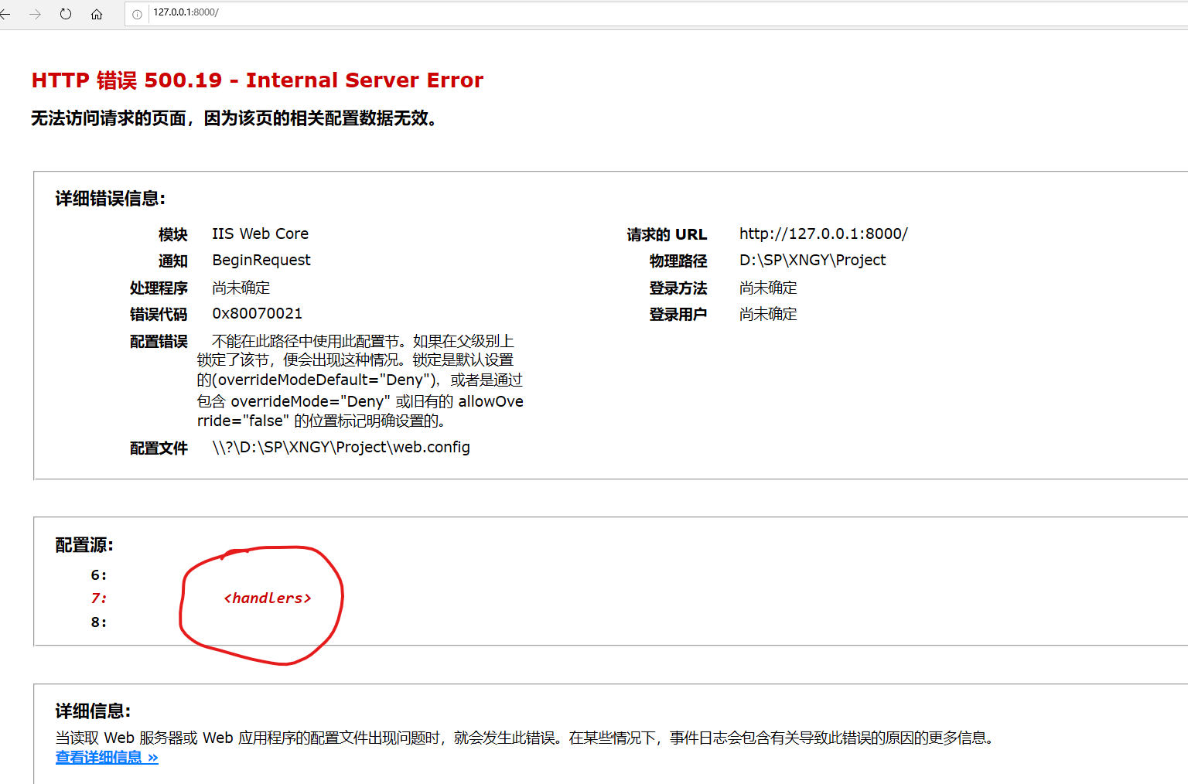Click line number 8 in 配置源 section

click(98, 622)
